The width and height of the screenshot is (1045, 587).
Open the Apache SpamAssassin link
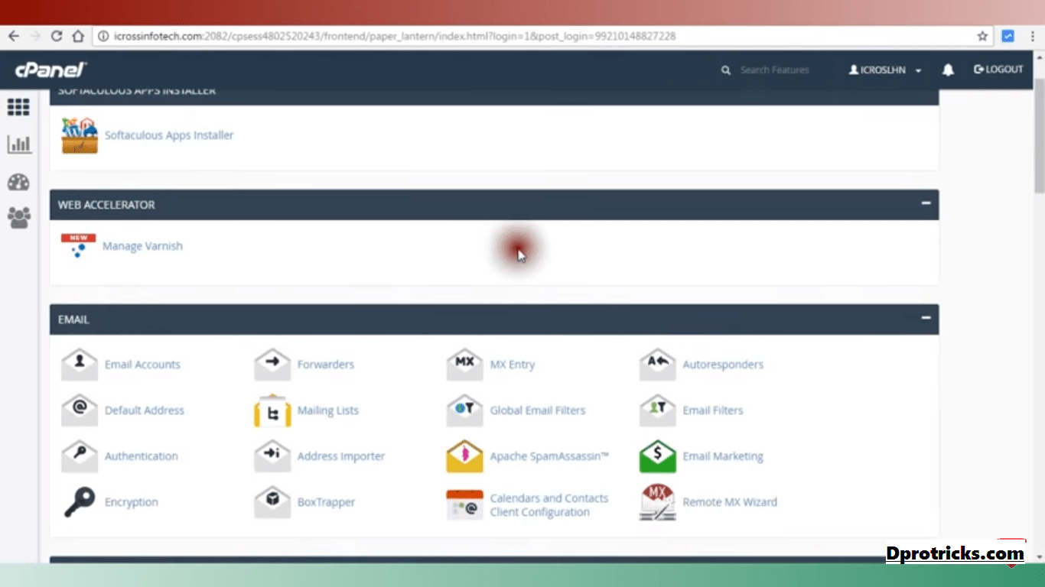549,456
